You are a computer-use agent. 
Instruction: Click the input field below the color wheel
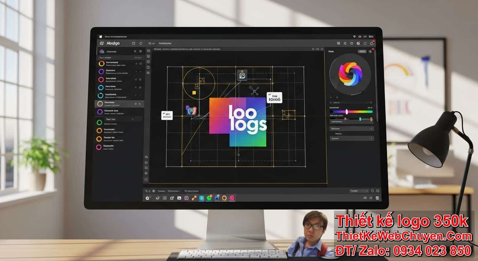(x=352, y=102)
